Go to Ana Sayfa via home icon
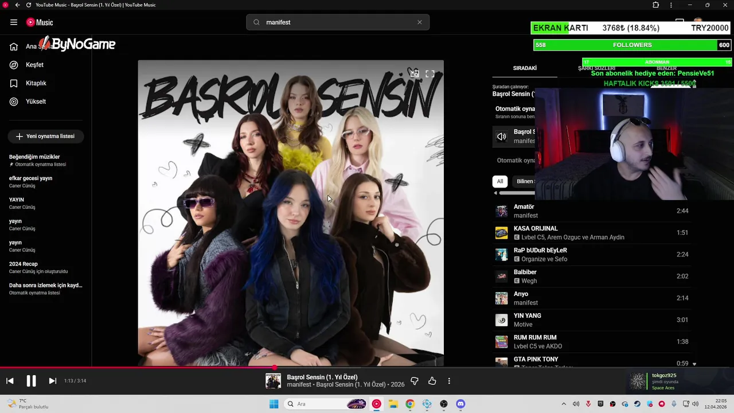The width and height of the screenshot is (734, 413). 14,46
